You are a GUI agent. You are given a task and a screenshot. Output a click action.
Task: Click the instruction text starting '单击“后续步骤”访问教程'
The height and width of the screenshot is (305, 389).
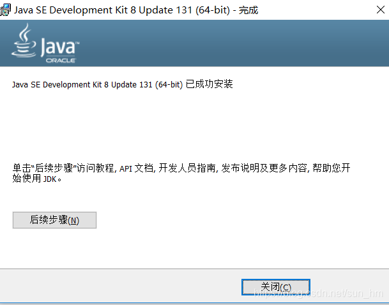181,173
